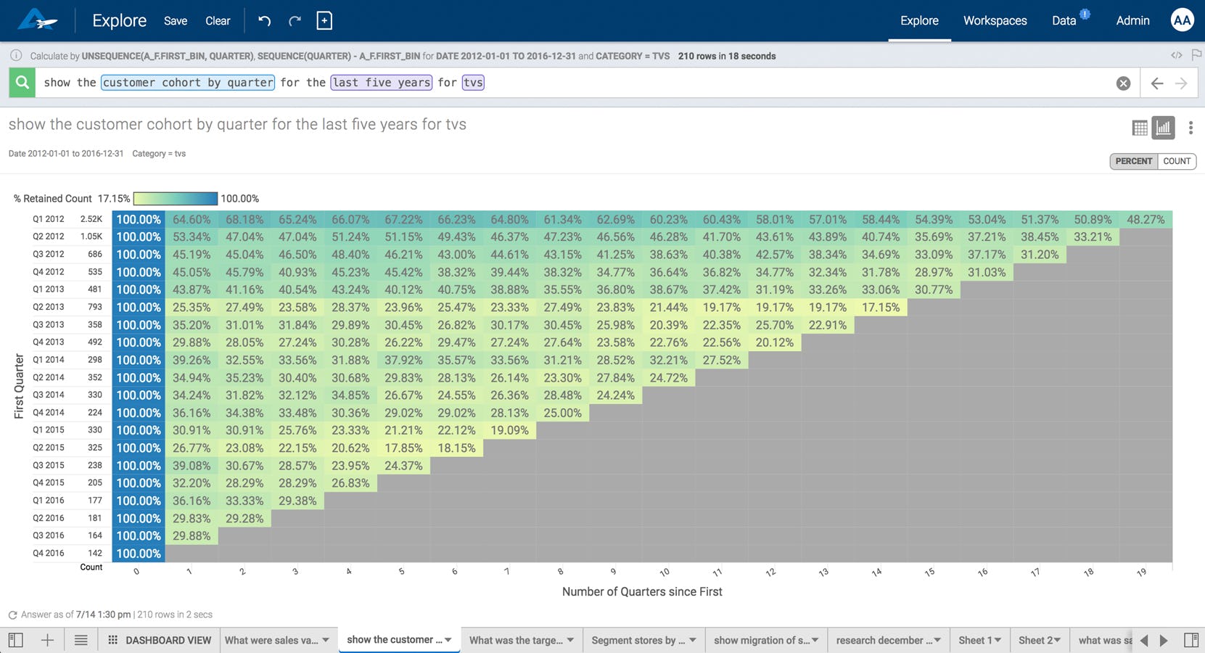
Task: Open the Data menu
Action: [1064, 21]
